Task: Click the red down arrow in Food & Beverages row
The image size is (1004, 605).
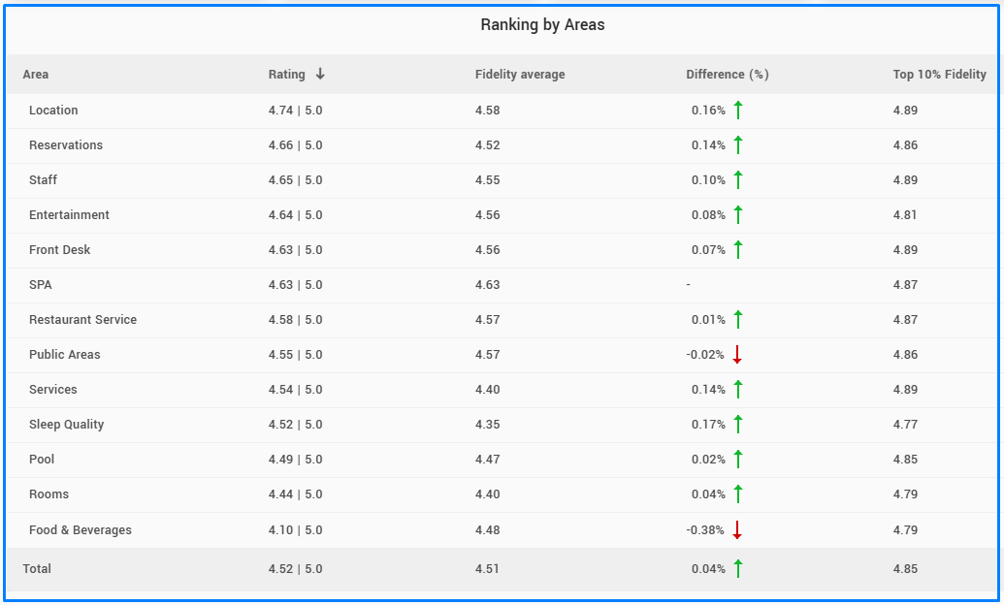Action: pyautogui.click(x=737, y=530)
